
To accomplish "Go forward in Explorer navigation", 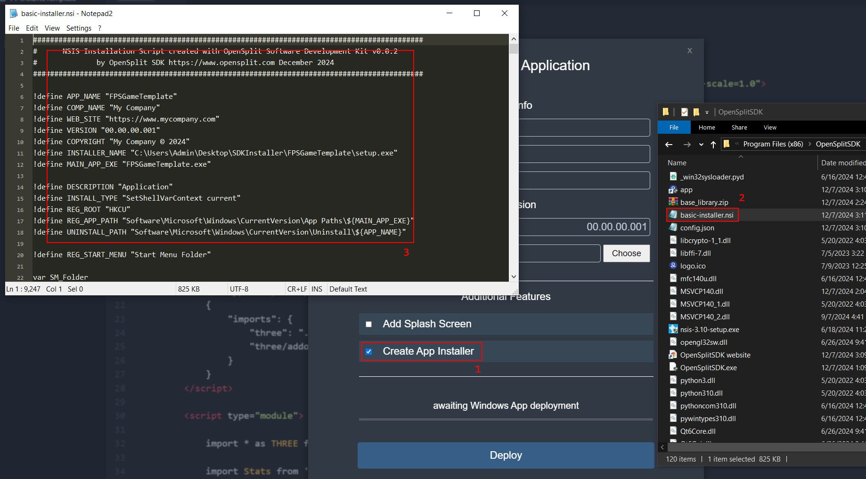I will pyautogui.click(x=687, y=145).
